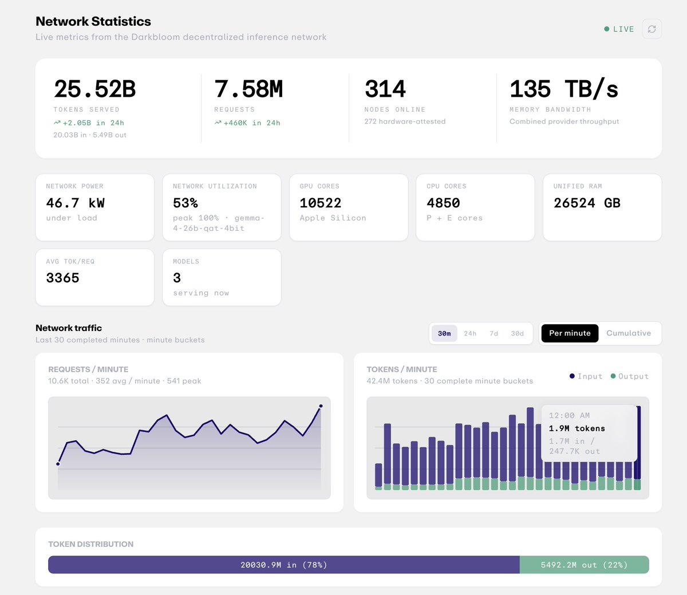Click the TOKEN DISTRIBUTION label
687x595 pixels.
pos(91,544)
